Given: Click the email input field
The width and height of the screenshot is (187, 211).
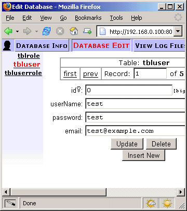Looking at the screenshot, I should coord(135,131).
